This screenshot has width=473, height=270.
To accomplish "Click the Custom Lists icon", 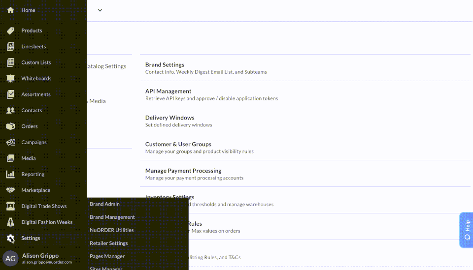I will tap(10, 62).
